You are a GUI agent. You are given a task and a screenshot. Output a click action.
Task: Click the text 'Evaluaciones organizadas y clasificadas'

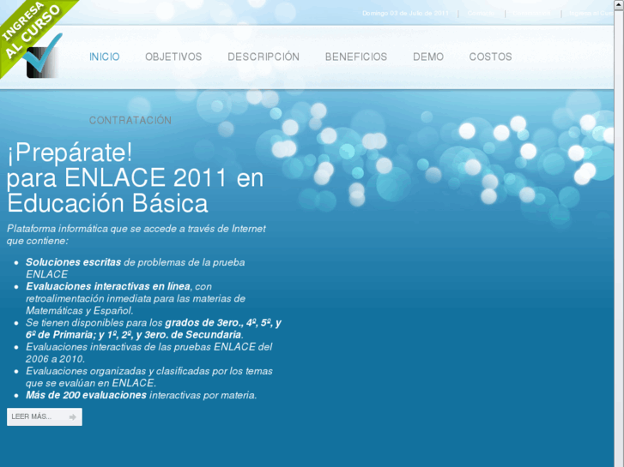click(118, 371)
